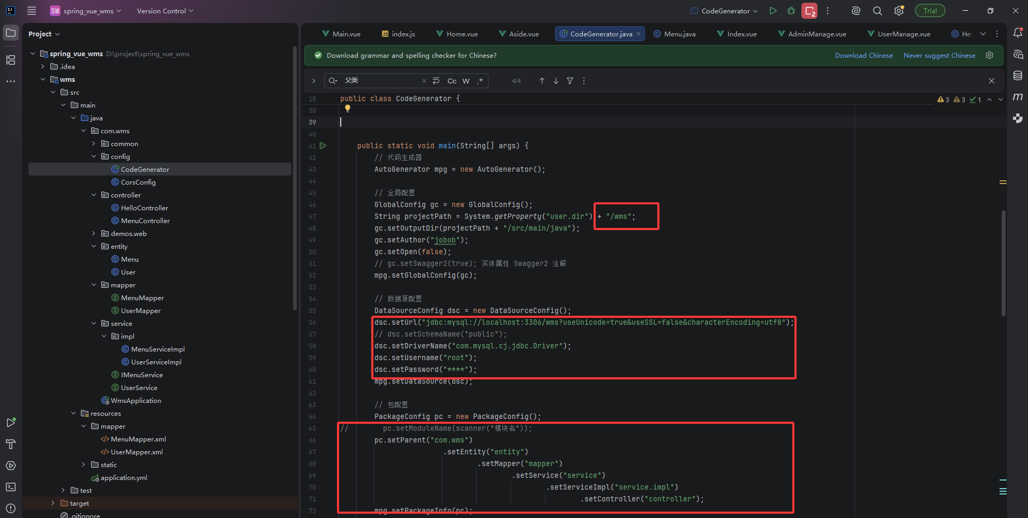
Task: Open the Run tool window icon
Action: tap(11, 423)
